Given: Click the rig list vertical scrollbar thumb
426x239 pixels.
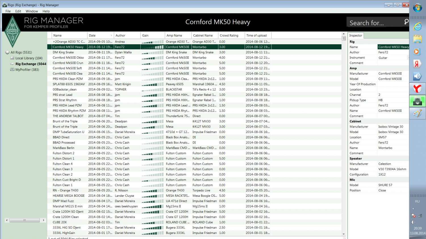Looking at the screenshot, I should (x=344, y=38).
